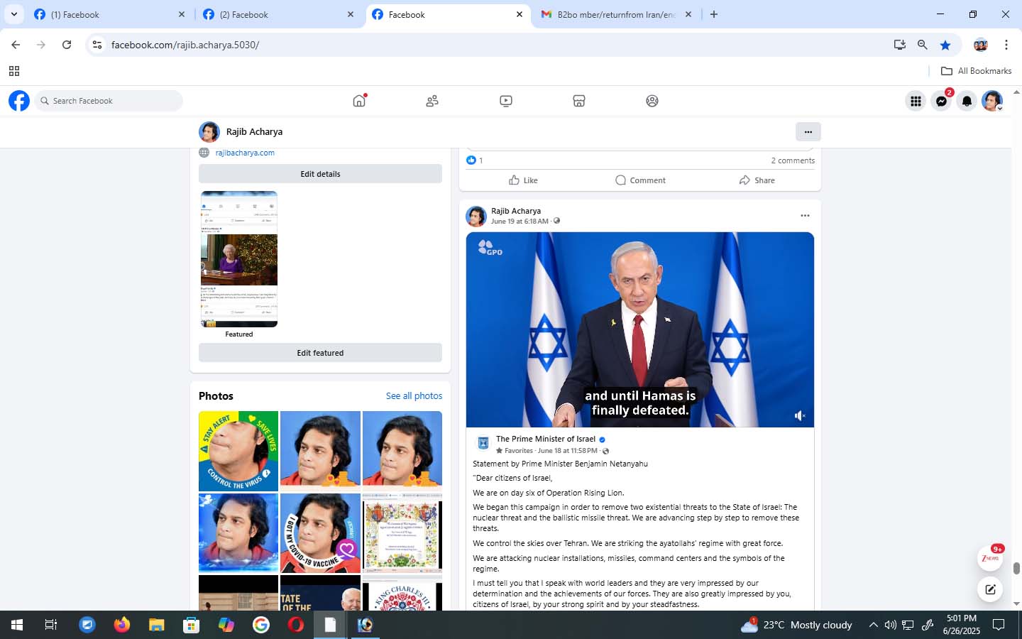Show hidden system tray icons chevron

pyautogui.click(x=873, y=625)
